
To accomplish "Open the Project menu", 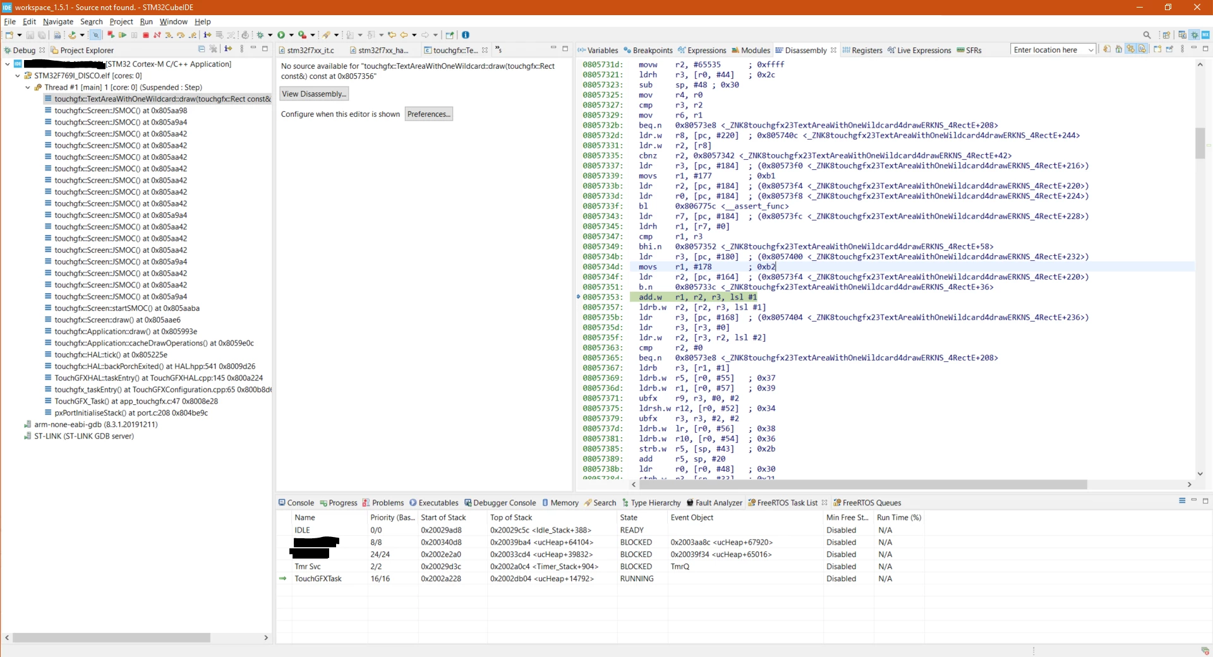I will point(121,21).
